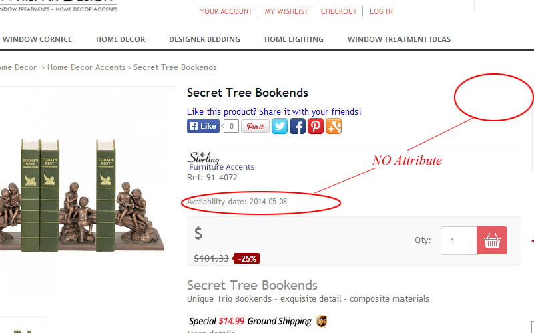Share via orange Google Plus icon

click(x=334, y=126)
